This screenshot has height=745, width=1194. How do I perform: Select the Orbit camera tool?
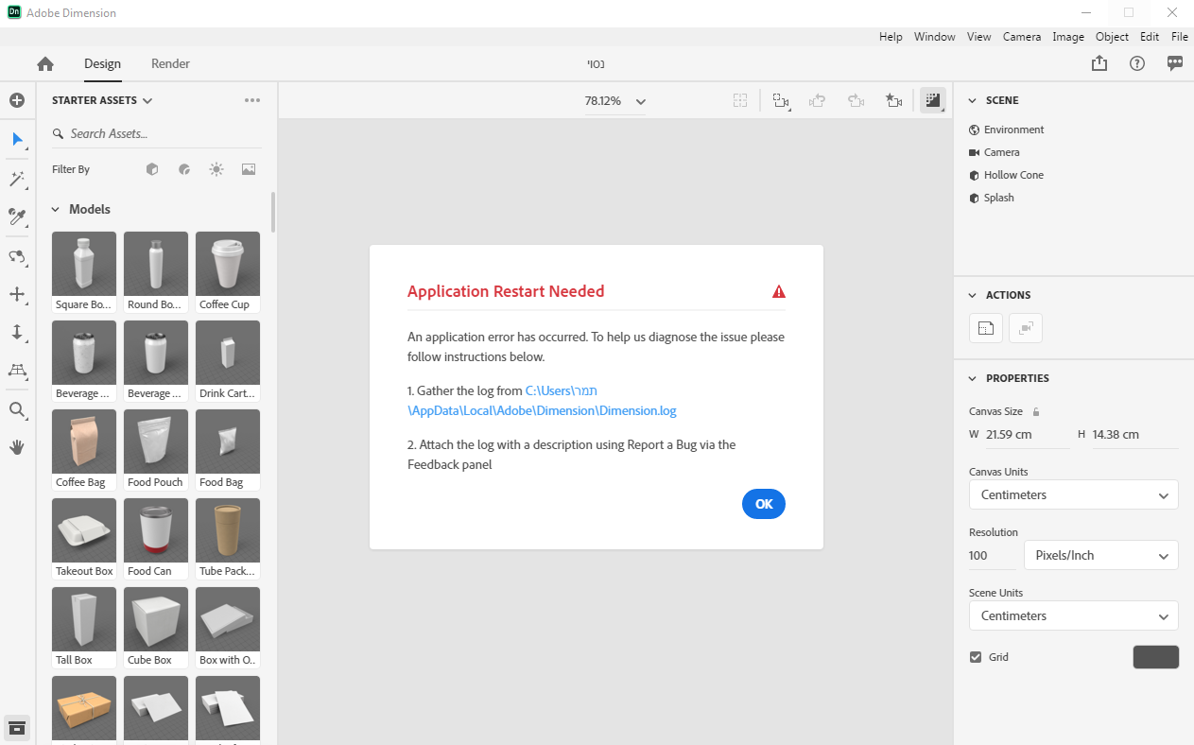pyautogui.click(x=17, y=256)
